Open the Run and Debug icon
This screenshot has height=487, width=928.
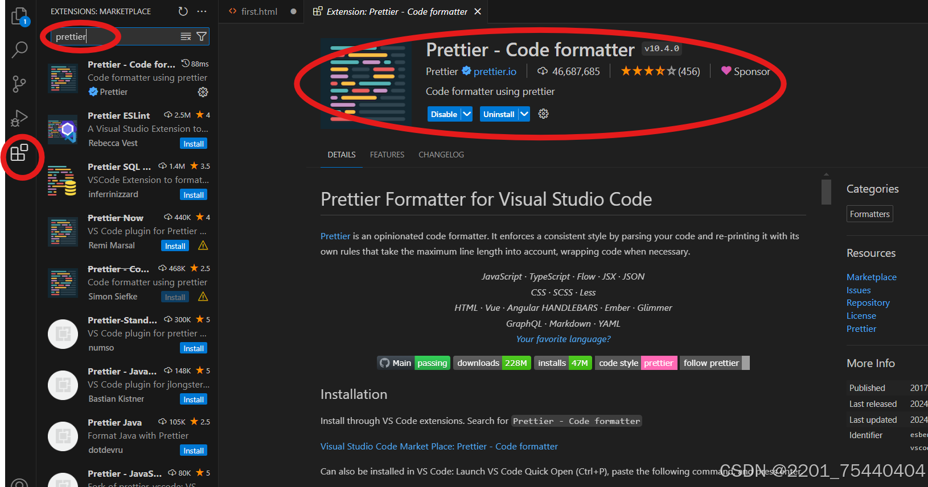(x=19, y=118)
